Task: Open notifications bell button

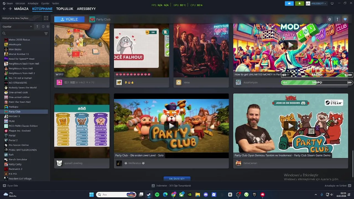Action: coord(300,4)
